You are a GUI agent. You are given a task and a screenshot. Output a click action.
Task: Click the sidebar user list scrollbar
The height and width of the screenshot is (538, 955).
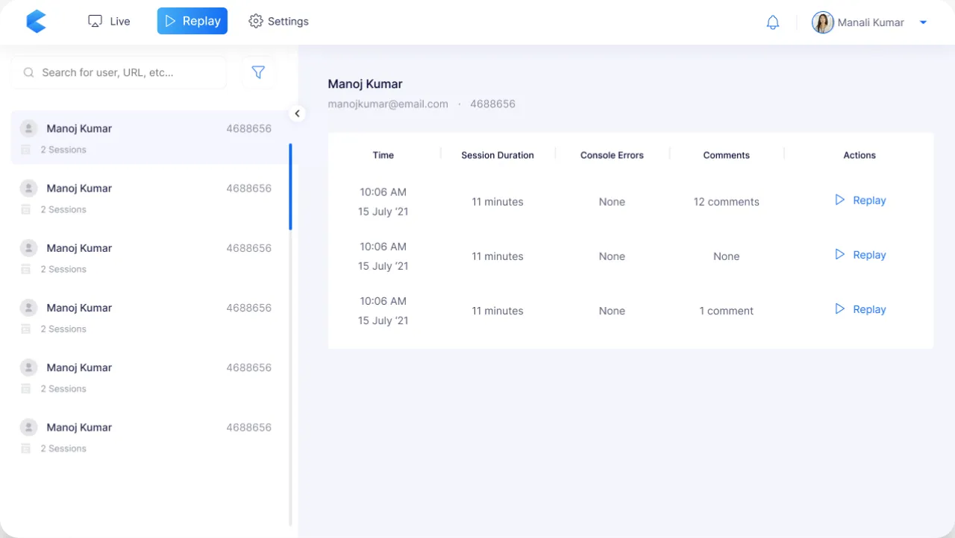click(x=290, y=186)
